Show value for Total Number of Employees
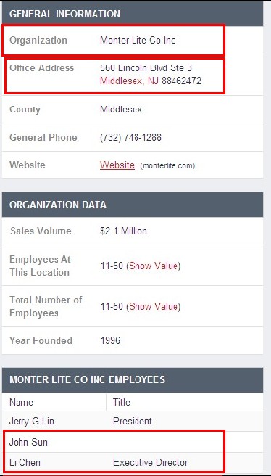This screenshot has width=271, height=476. [154, 307]
